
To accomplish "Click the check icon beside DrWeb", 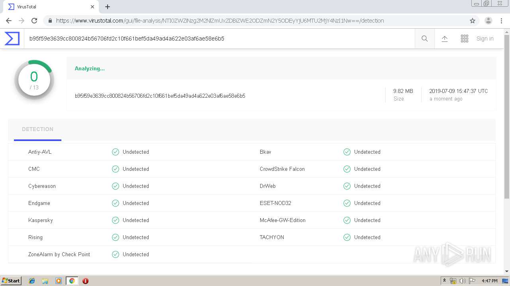I will (x=347, y=186).
